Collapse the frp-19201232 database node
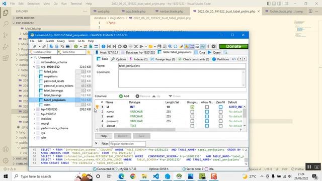 34,67
